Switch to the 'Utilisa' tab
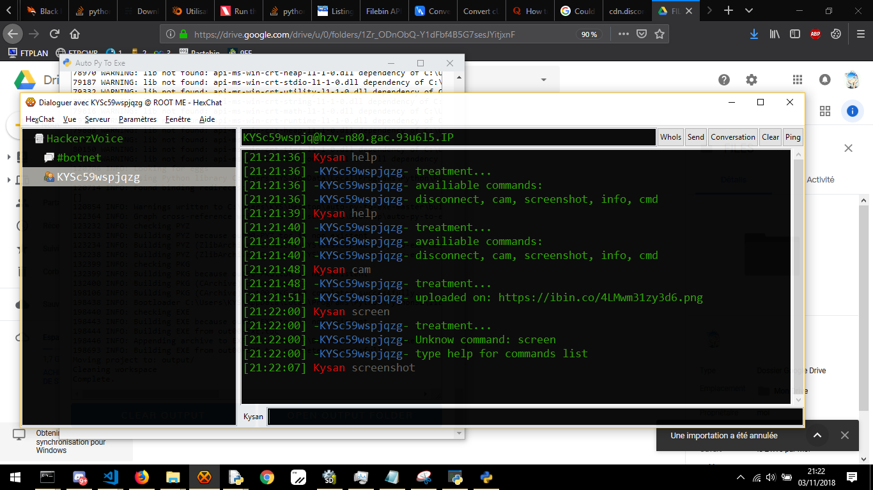Screen dimensions: 873x490 click(x=191, y=11)
